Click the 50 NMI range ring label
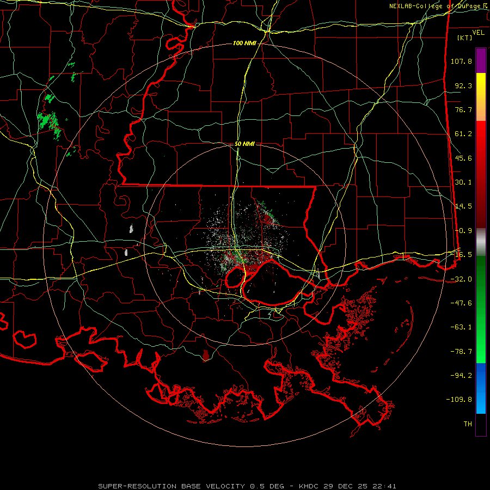This screenshot has height=490, width=490. [x=244, y=144]
